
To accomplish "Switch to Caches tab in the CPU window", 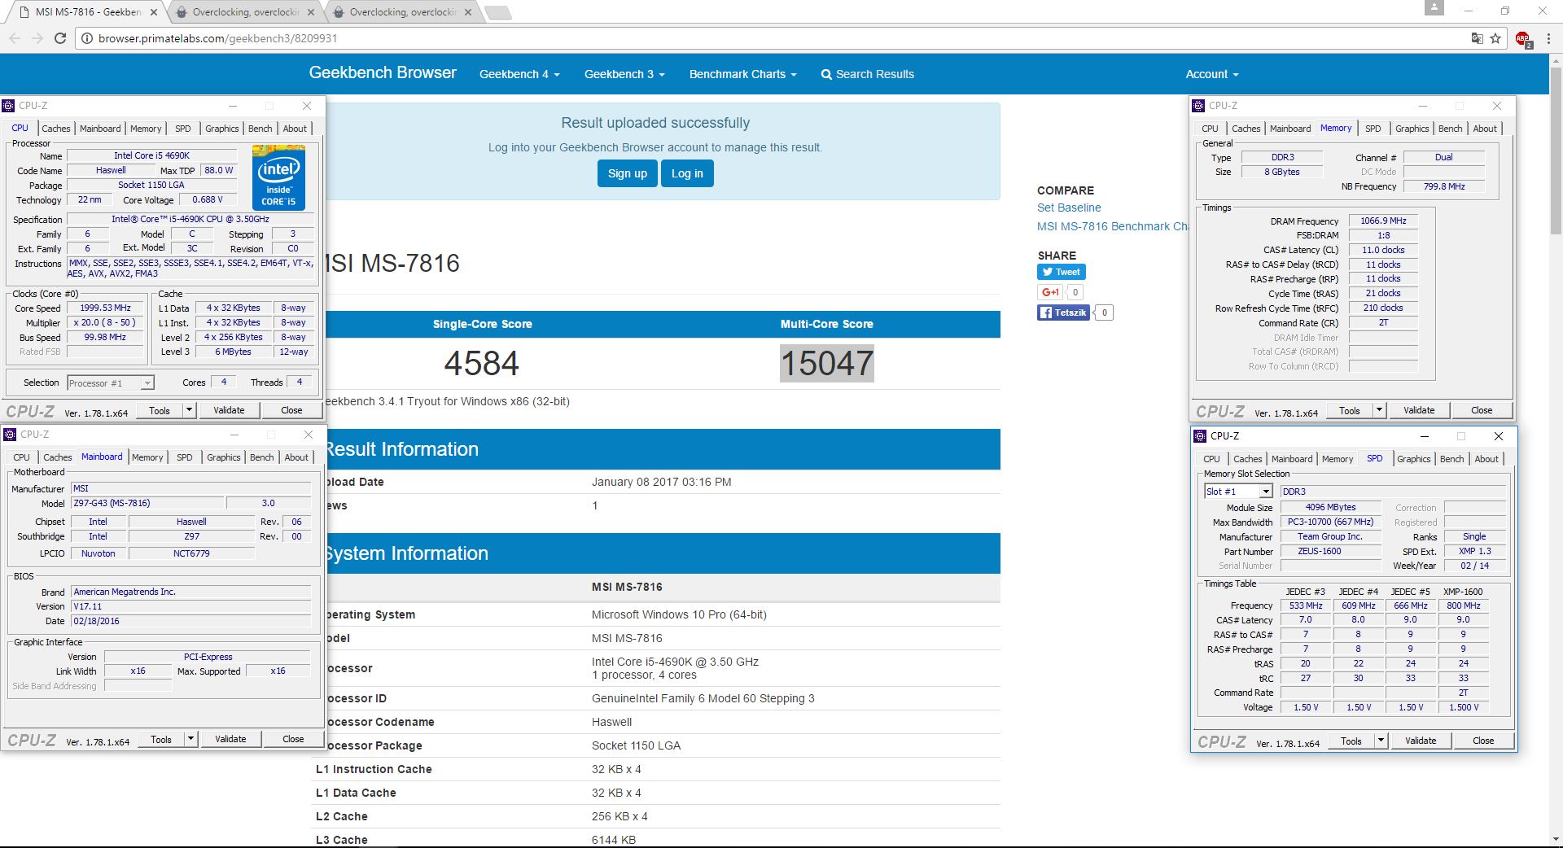I will pyautogui.click(x=56, y=129).
